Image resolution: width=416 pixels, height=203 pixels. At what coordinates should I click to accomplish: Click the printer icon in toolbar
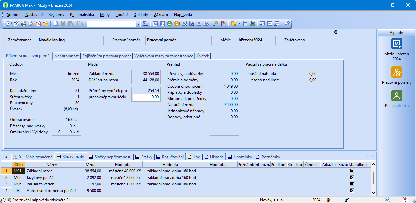pyautogui.click(x=24, y=24)
